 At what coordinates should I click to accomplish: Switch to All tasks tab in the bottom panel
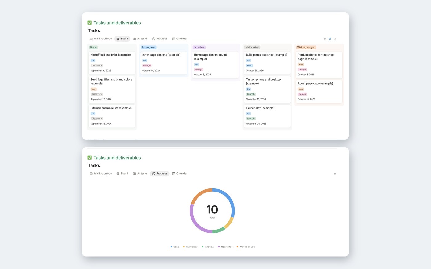[140, 174]
